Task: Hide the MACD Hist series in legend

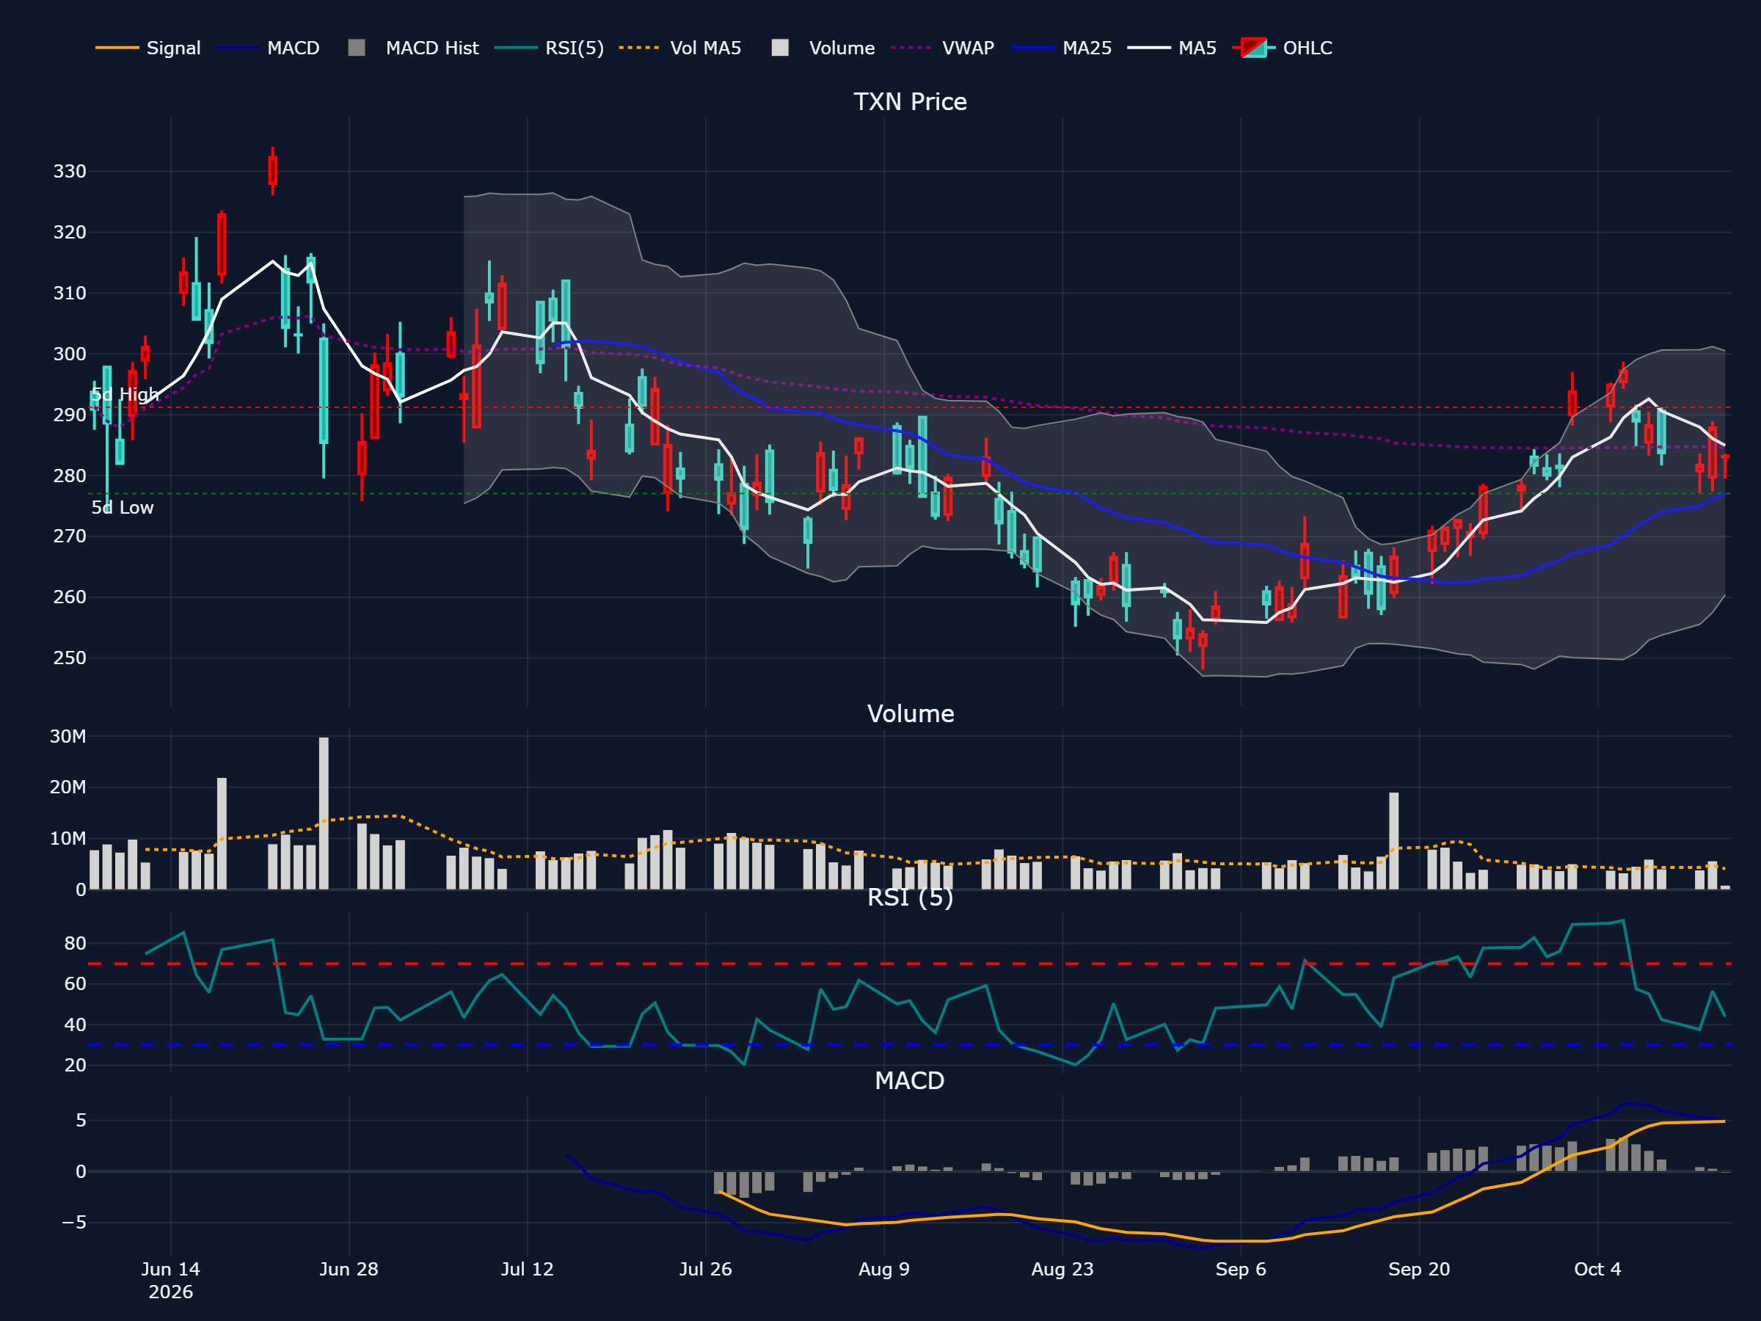Action: point(413,48)
